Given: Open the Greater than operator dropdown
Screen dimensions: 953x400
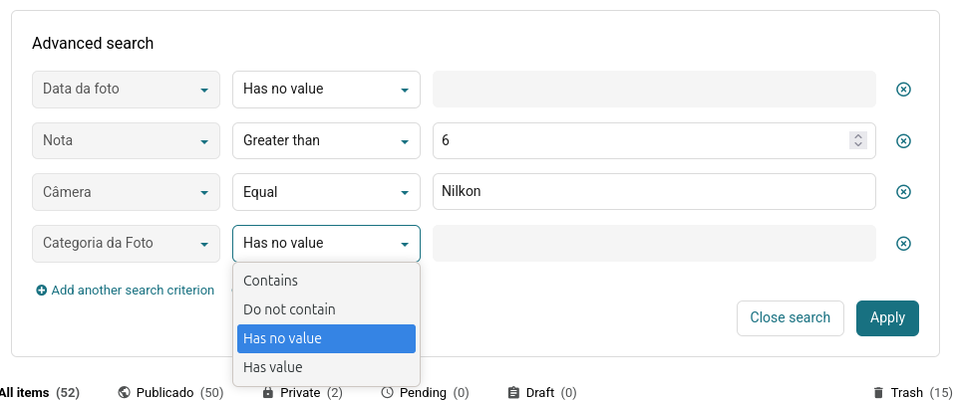Looking at the screenshot, I should (x=326, y=141).
